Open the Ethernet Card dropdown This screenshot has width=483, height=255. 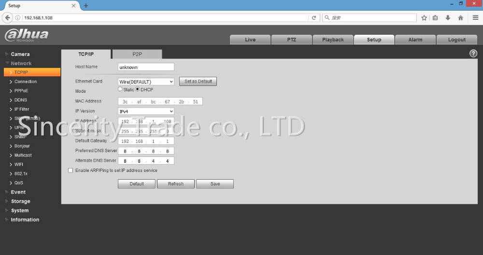pyautogui.click(x=146, y=82)
